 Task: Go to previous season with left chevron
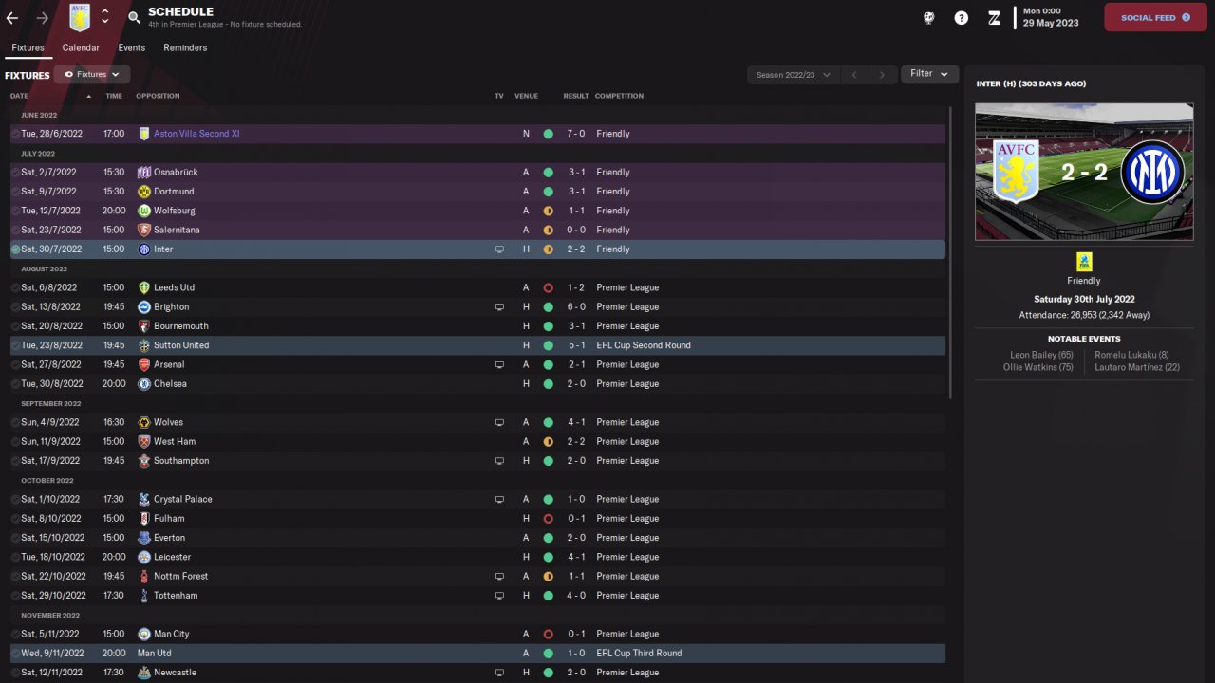(x=853, y=75)
